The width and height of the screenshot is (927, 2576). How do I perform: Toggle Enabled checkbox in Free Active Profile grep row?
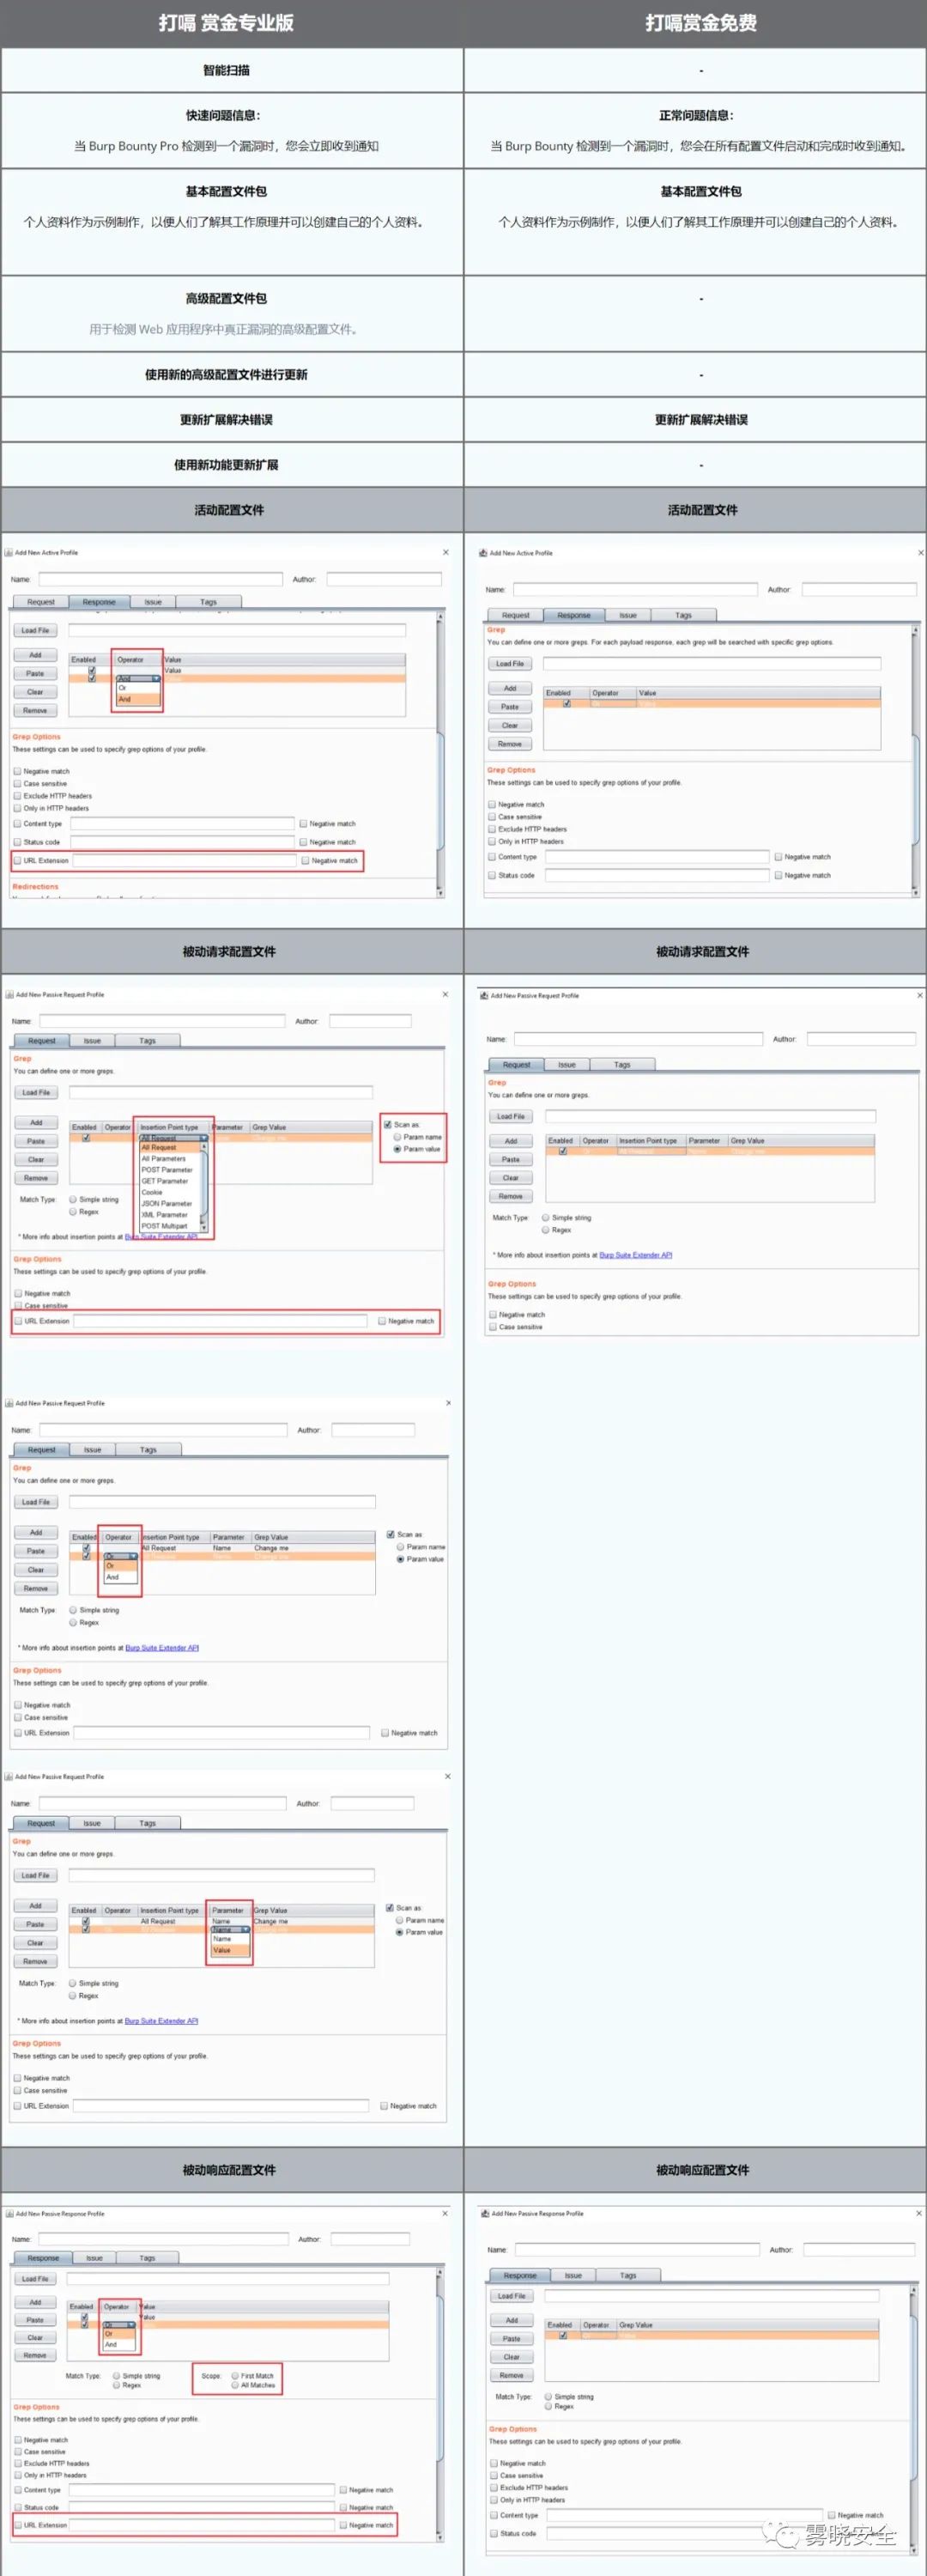(567, 703)
